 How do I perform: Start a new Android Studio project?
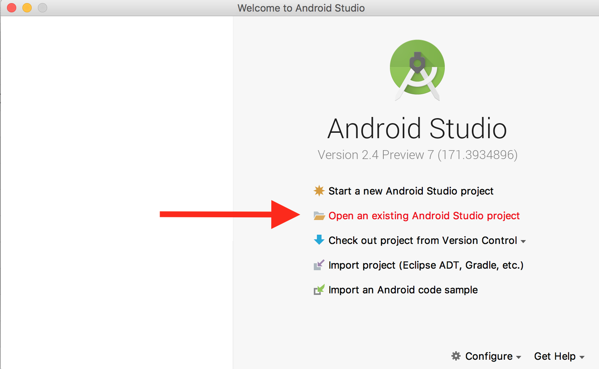(x=410, y=191)
